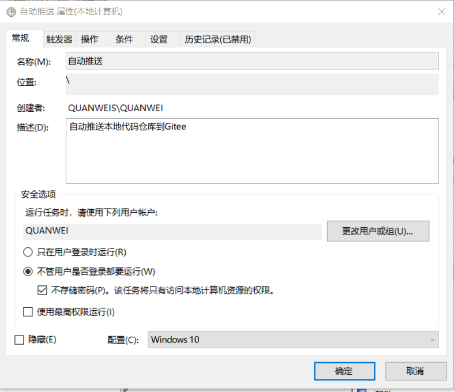Click the dialog title 自动推送 属性(本地计算机)
Image resolution: width=454 pixels, height=392 pixels.
point(71,12)
